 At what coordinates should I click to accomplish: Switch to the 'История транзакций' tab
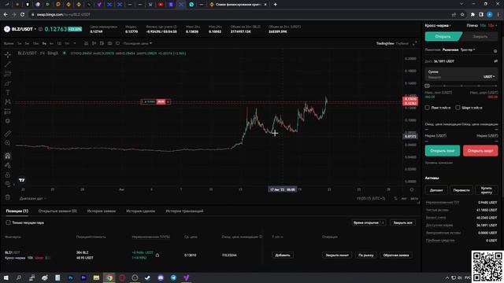point(184,211)
